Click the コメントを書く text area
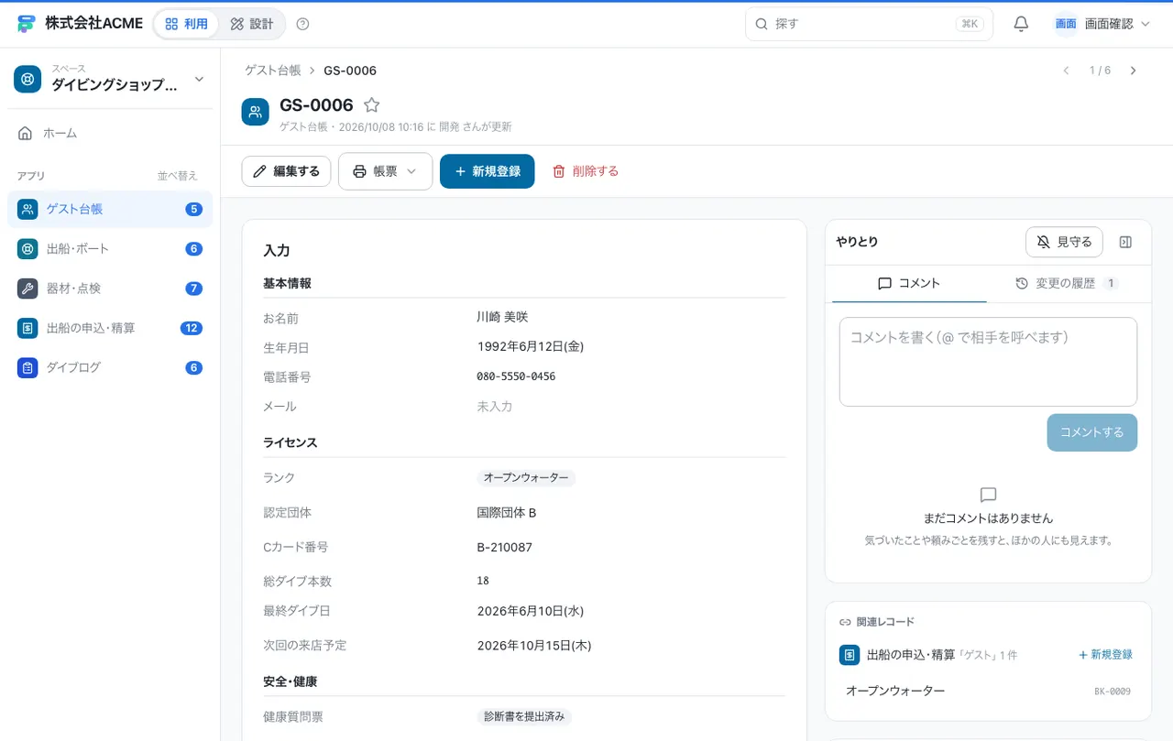 click(x=988, y=362)
